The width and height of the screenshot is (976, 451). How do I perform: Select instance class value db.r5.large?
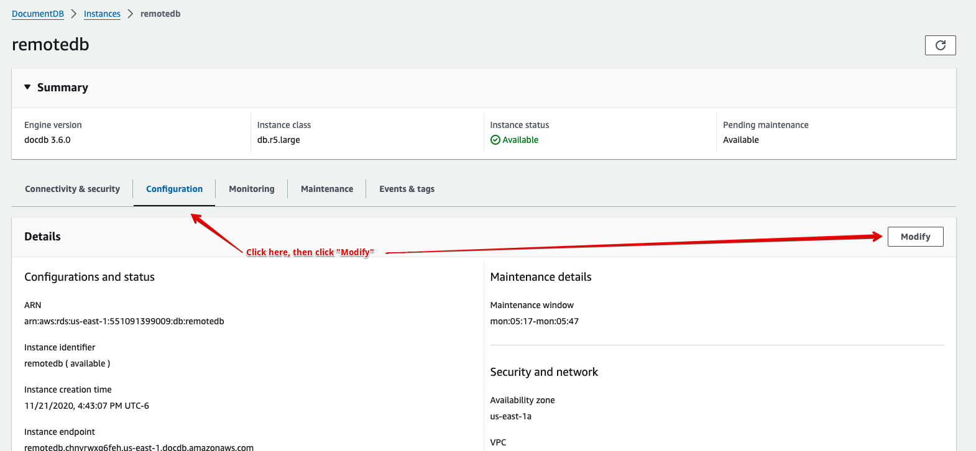click(x=279, y=140)
